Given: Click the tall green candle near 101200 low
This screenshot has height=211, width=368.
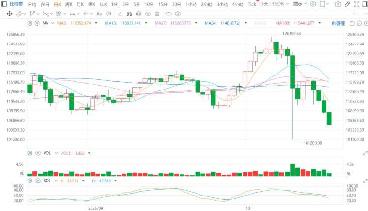Looking at the screenshot, I should [292, 73].
